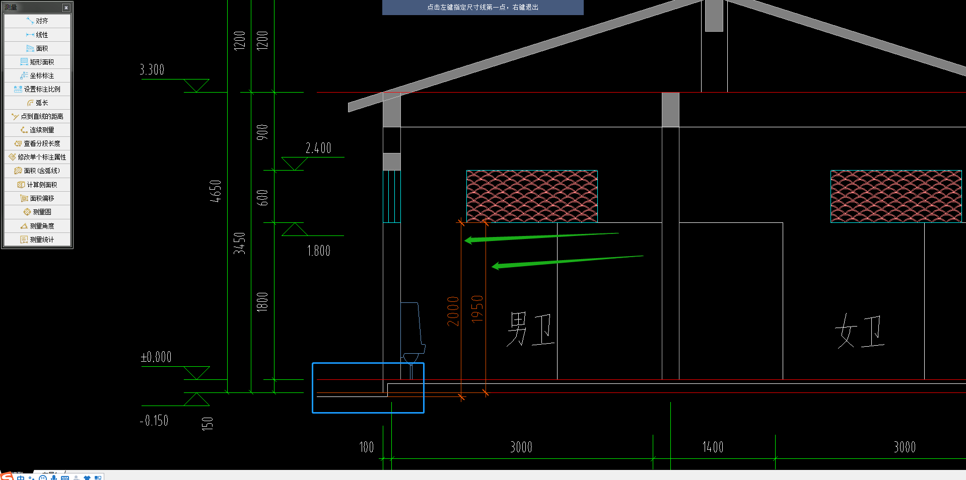966x480 pixels.
Task: Click the 1.800 elevation mark text
Action: (318, 251)
